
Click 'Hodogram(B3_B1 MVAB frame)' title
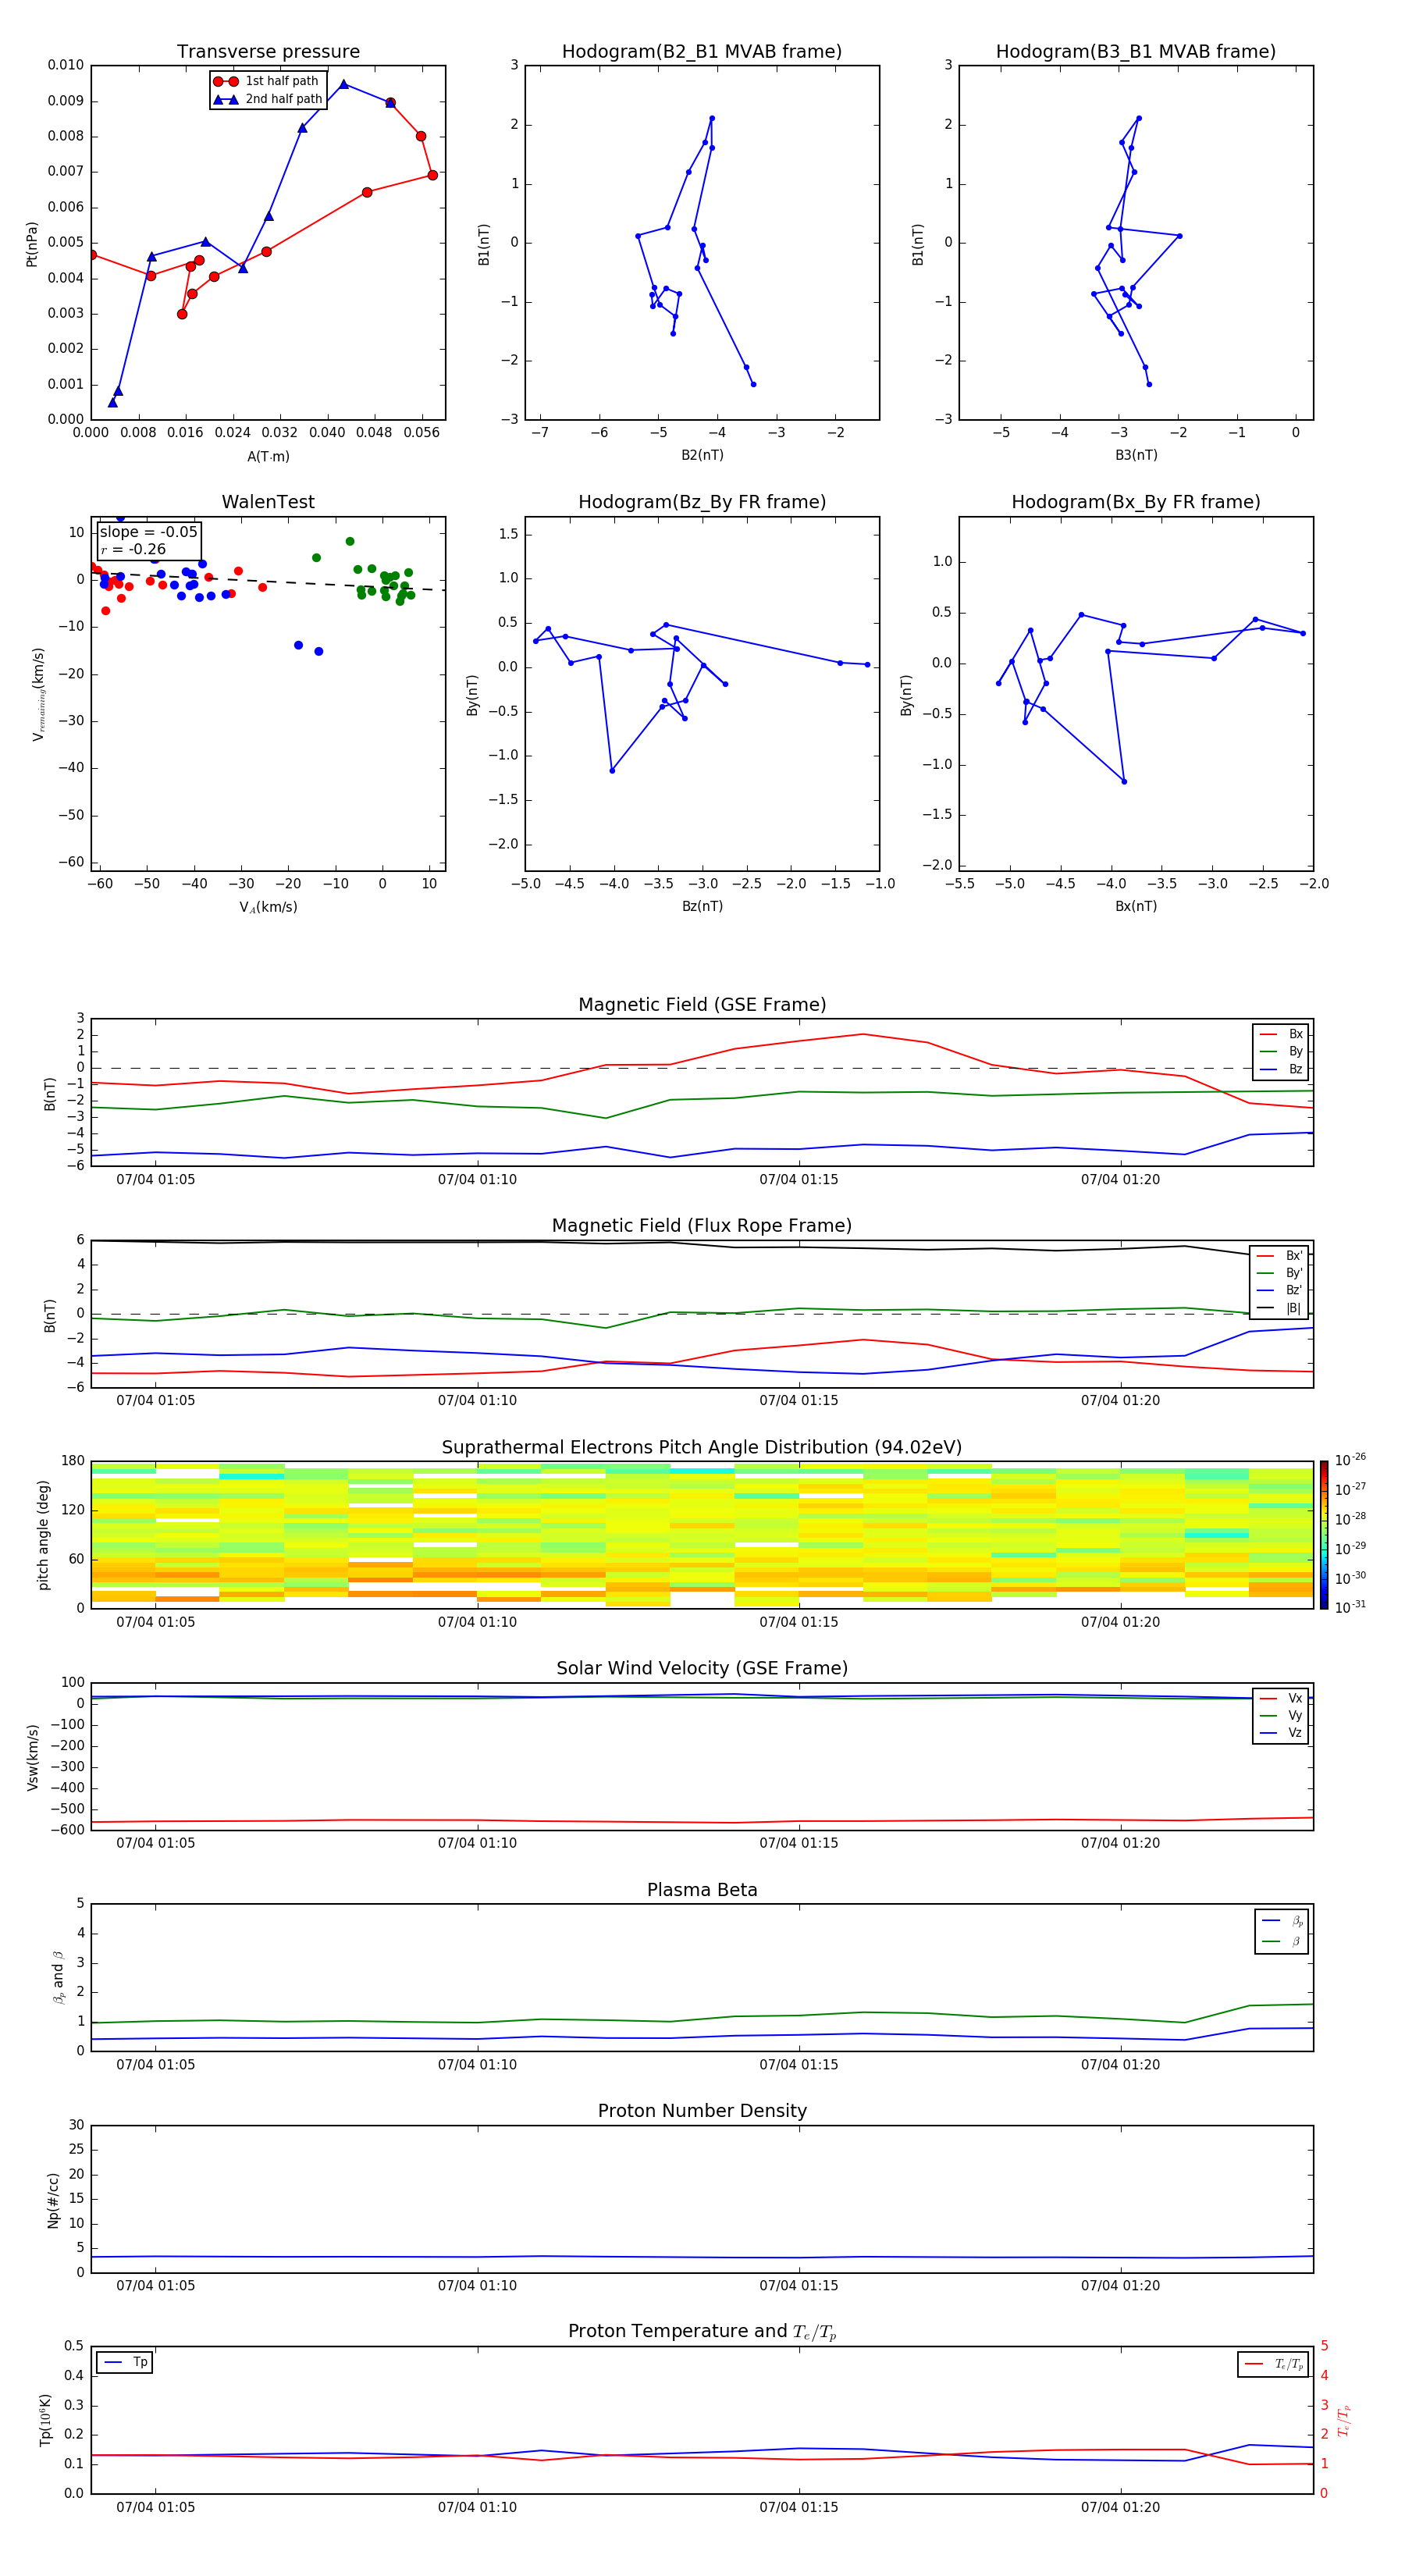tap(1136, 52)
